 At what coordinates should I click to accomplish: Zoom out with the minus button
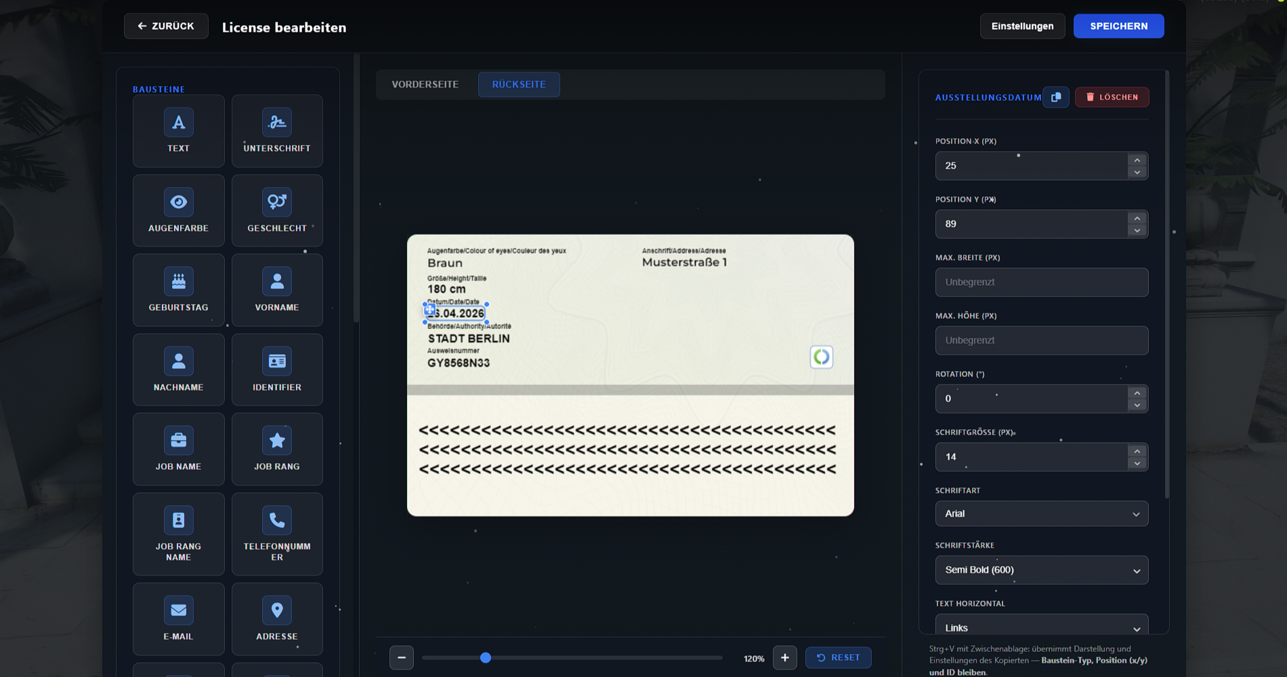click(402, 657)
